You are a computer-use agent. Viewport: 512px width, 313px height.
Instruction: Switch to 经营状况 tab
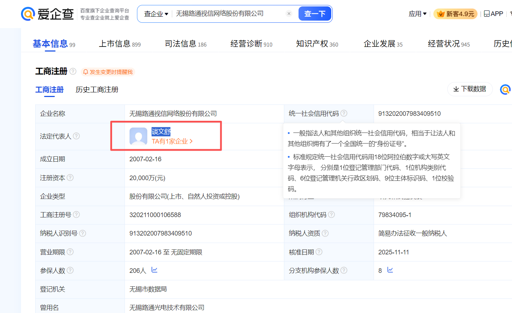(449, 44)
